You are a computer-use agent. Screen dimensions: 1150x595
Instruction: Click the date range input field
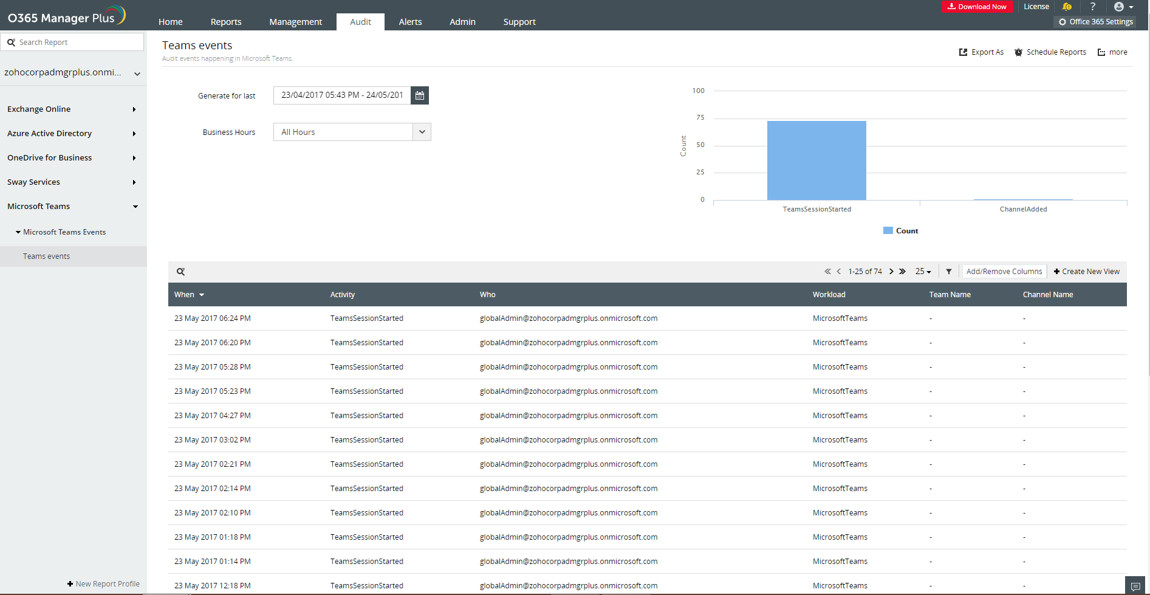pos(342,95)
